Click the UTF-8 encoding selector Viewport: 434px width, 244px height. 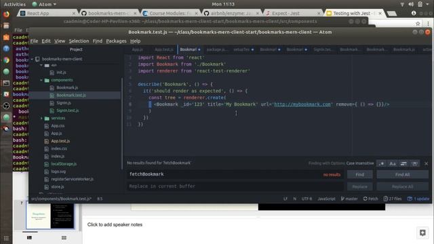(307, 199)
